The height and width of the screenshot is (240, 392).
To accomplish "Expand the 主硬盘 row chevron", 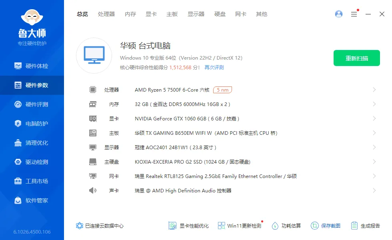I will coord(374,162).
